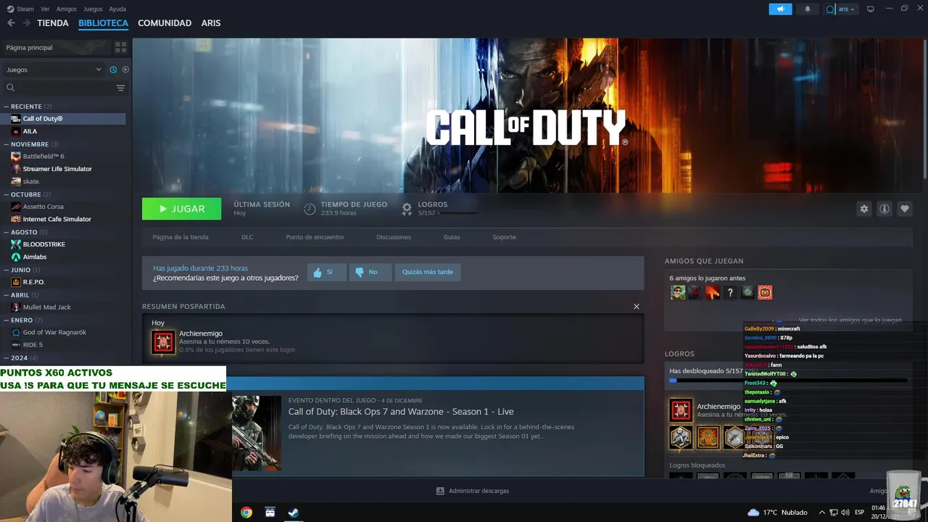This screenshot has width=928, height=522.
Task: Click the Steam announcements megaphone icon
Action: tap(780, 9)
